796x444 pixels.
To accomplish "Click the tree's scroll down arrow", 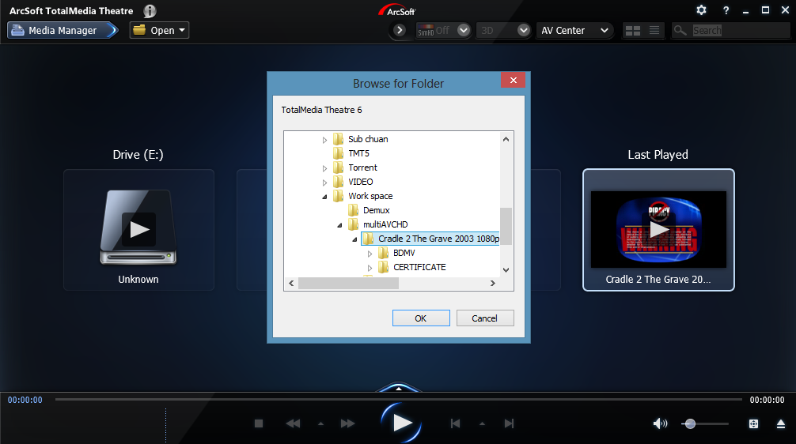I will [506, 270].
